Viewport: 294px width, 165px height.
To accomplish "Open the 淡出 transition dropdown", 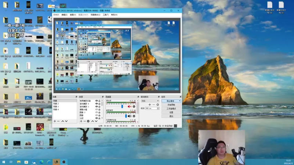I will (x=150, y=101).
